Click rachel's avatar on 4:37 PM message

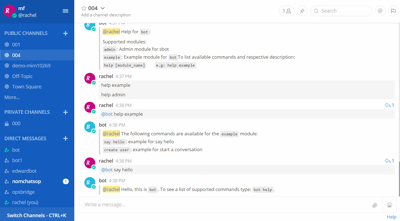tap(90, 78)
